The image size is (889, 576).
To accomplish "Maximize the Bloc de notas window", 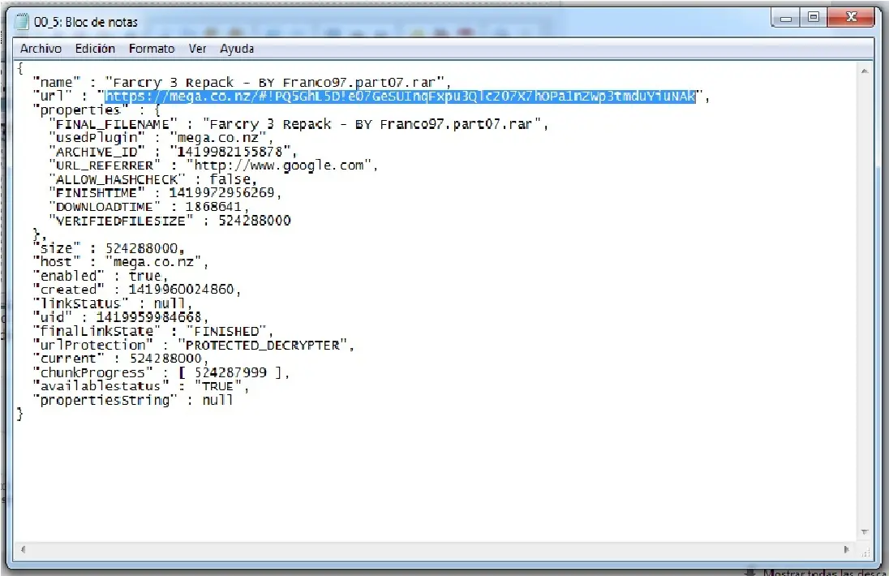I will pyautogui.click(x=814, y=18).
